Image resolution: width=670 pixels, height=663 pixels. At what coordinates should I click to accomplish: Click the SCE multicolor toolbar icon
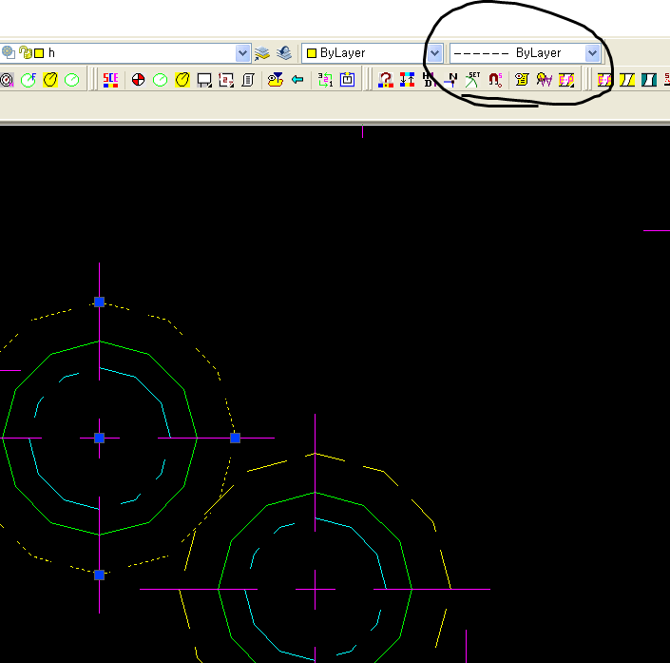(x=110, y=80)
